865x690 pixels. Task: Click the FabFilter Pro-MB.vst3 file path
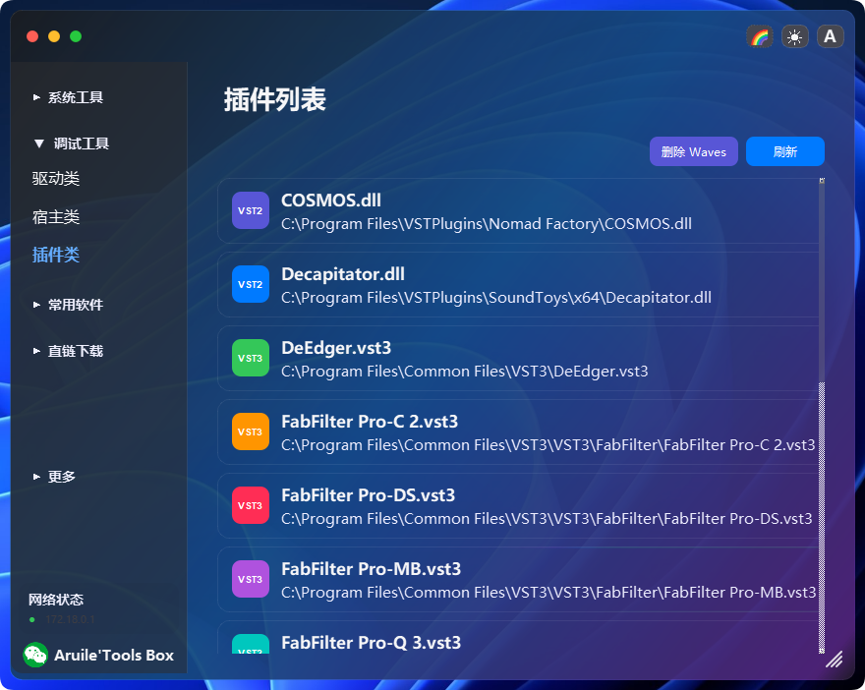point(548,593)
